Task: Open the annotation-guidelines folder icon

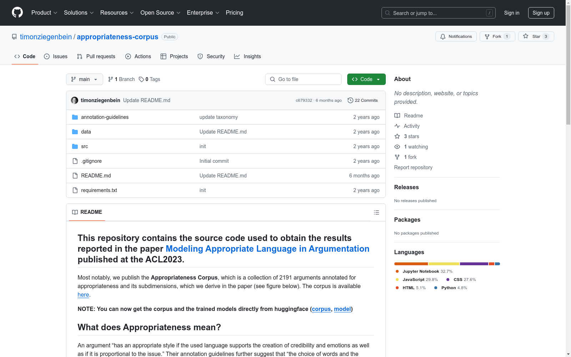Action: pyautogui.click(x=75, y=117)
